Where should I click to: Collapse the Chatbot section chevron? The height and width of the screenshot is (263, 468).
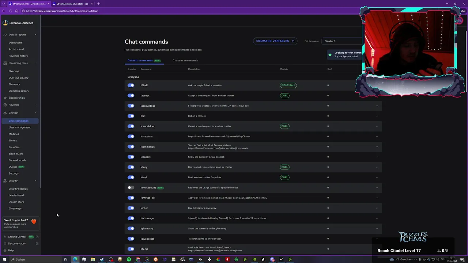[35, 113]
